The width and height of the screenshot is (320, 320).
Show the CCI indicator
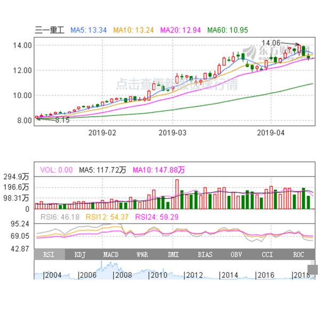coord(268,254)
